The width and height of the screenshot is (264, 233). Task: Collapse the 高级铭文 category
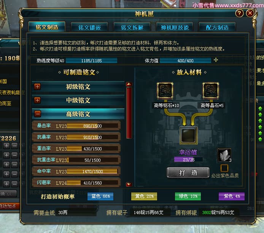pyautogui.click(x=38, y=114)
